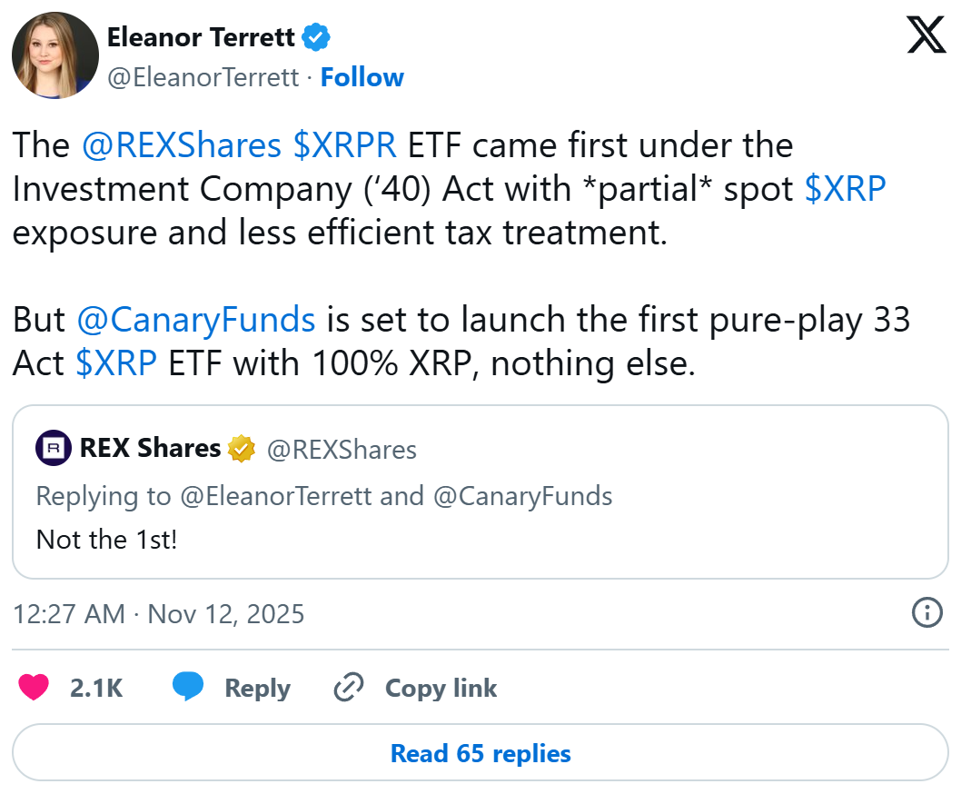This screenshot has height=794, width=961.
Task: Click REX Shares gold verified badge
Action: [x=242, y=449]
